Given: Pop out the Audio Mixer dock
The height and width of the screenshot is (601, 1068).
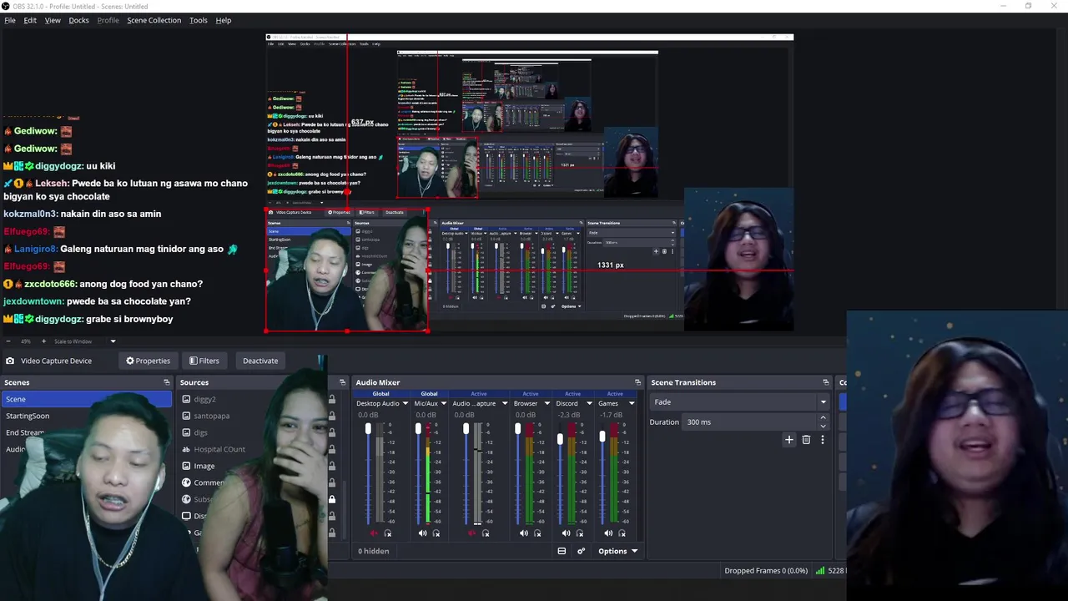Looking at the screenshot, I should point(637,382).
